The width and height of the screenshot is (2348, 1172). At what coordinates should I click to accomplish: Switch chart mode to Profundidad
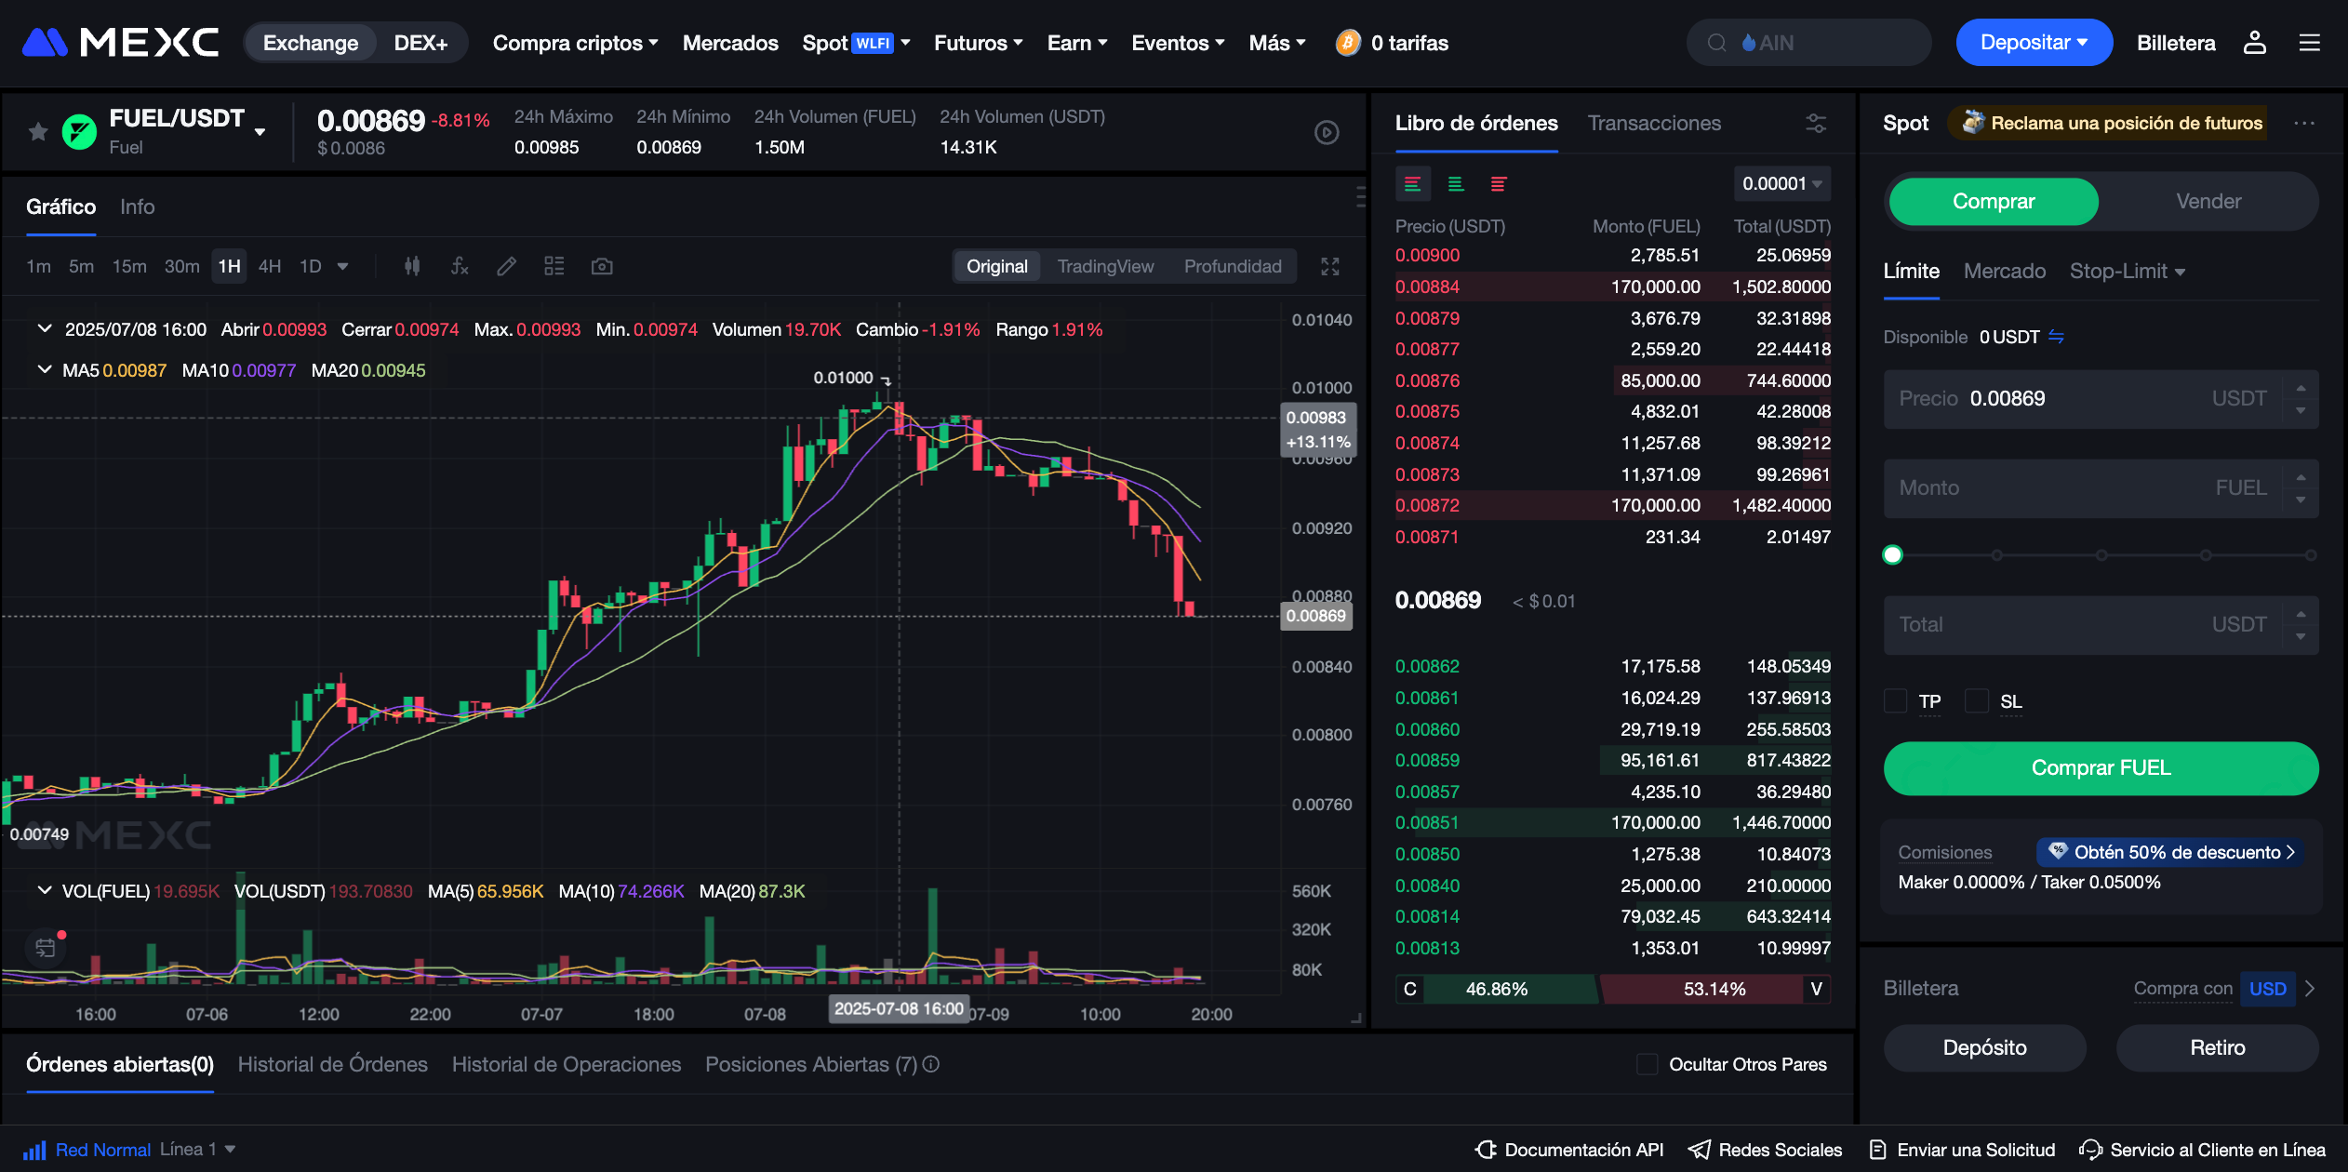pyautogui.click(x=1233, y=267)
